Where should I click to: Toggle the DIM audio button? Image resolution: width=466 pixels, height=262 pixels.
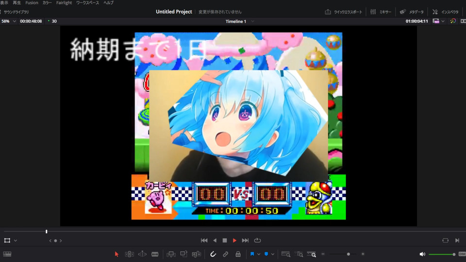[x=462, y=254]
